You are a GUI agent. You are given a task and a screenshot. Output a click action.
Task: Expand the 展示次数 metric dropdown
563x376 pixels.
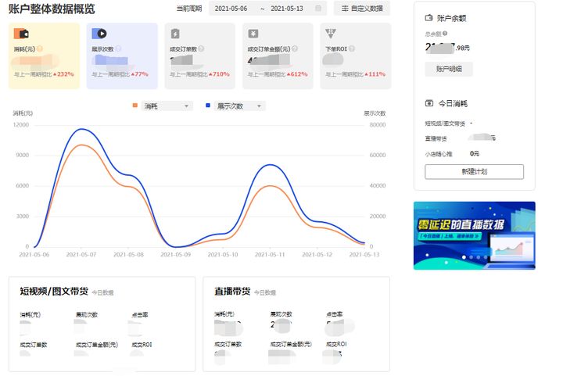point(258,106)
